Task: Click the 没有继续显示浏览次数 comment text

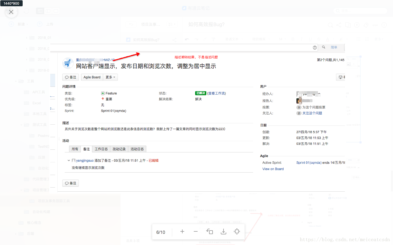Action: [x=88, y=168]
